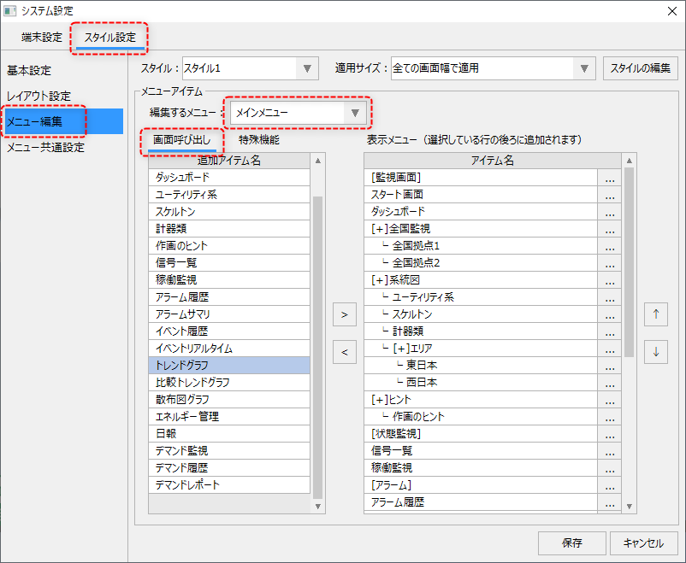Click the orange move-up arrow button
Viewport: 686px width, 563px height.
pos(656,314)
